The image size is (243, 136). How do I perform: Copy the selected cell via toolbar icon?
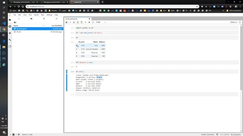tap(78, 22)
